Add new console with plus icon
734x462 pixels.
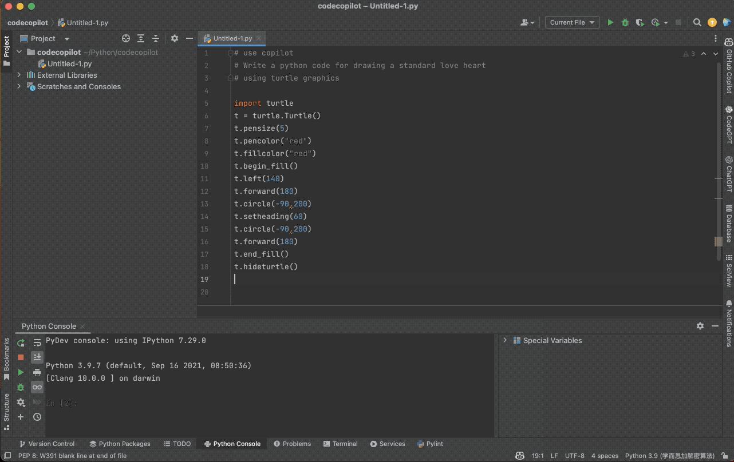coord(21,417)
